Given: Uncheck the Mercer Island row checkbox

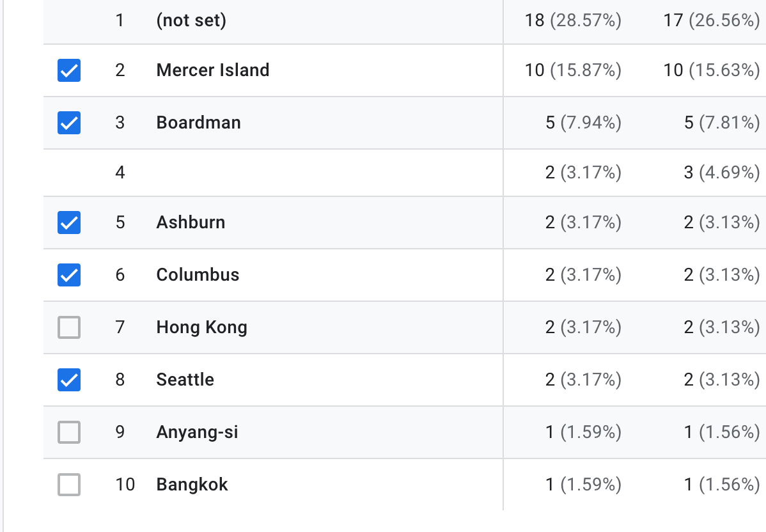Looking at the screenshot, I should coord(69,70).
